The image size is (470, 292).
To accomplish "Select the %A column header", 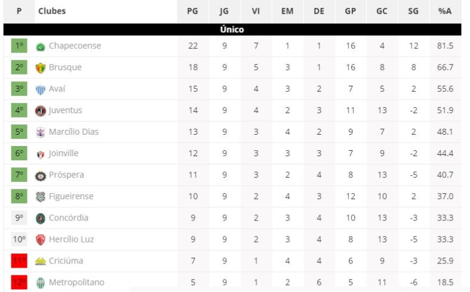I will point(445,11).
